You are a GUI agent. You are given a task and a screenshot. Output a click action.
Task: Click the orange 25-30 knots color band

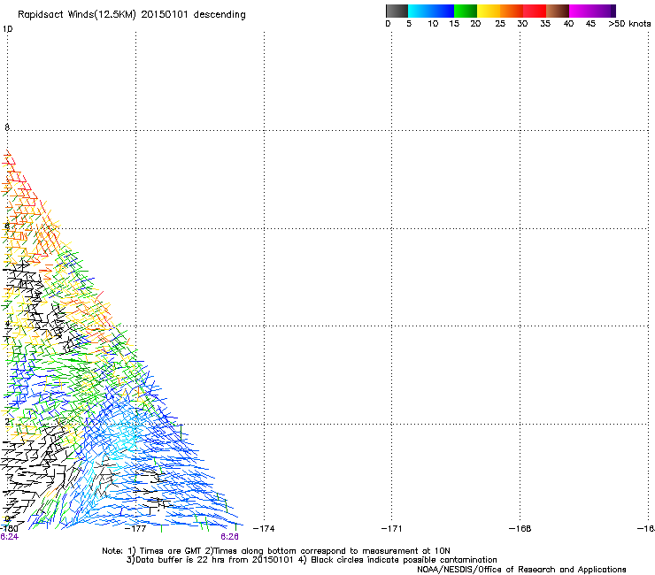(x=512, y=11)
